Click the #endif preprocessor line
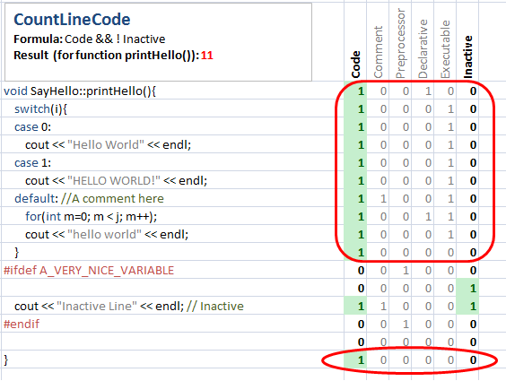 pos(22,324)
